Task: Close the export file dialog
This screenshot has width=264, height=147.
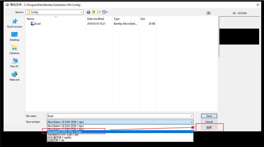Action: tap(258, 5)
